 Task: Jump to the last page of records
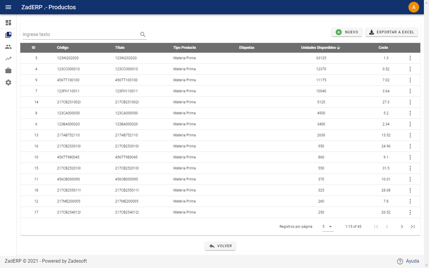(413, 227)
